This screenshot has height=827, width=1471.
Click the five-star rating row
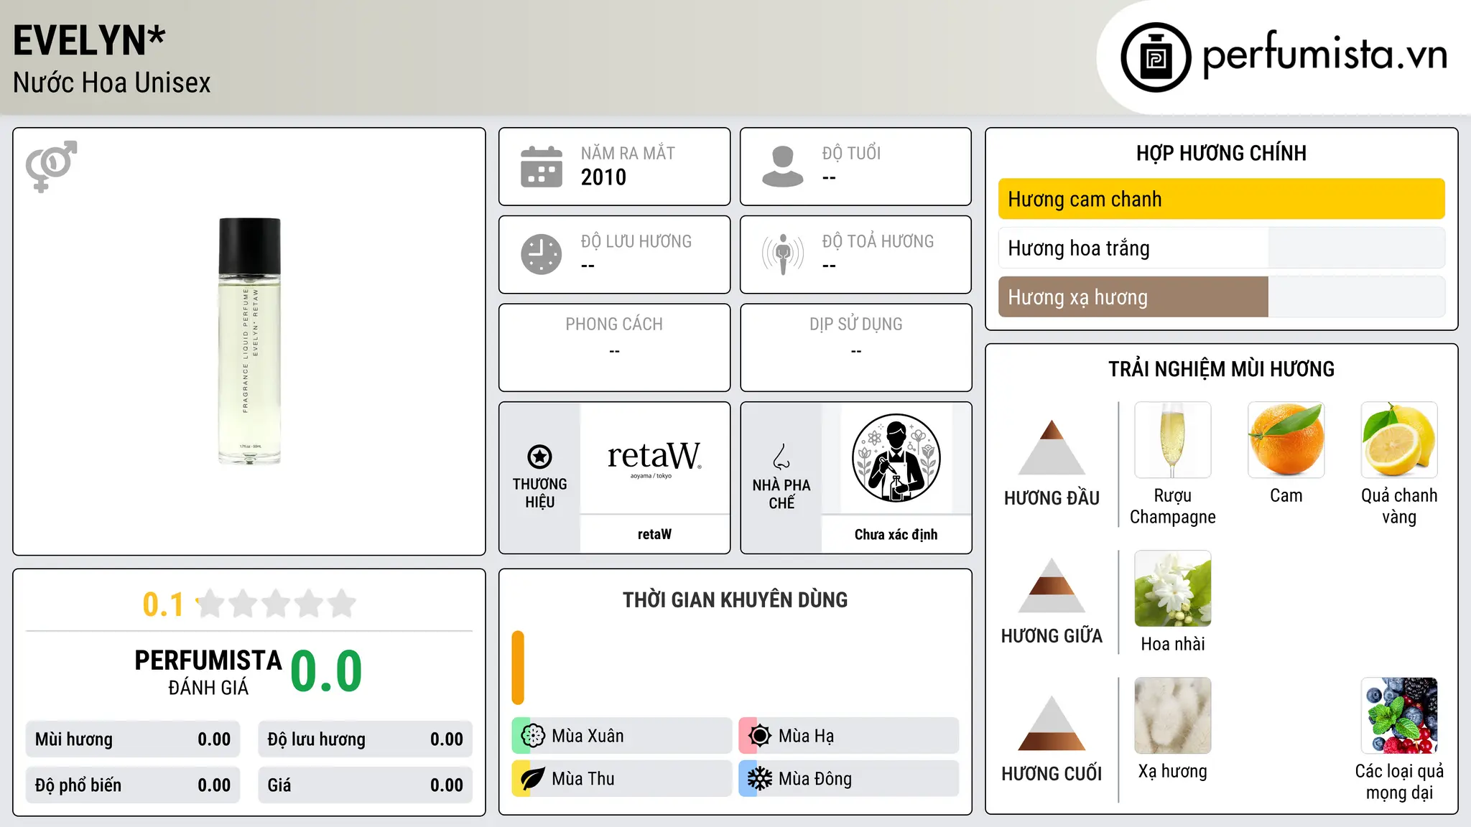point(277,604)
